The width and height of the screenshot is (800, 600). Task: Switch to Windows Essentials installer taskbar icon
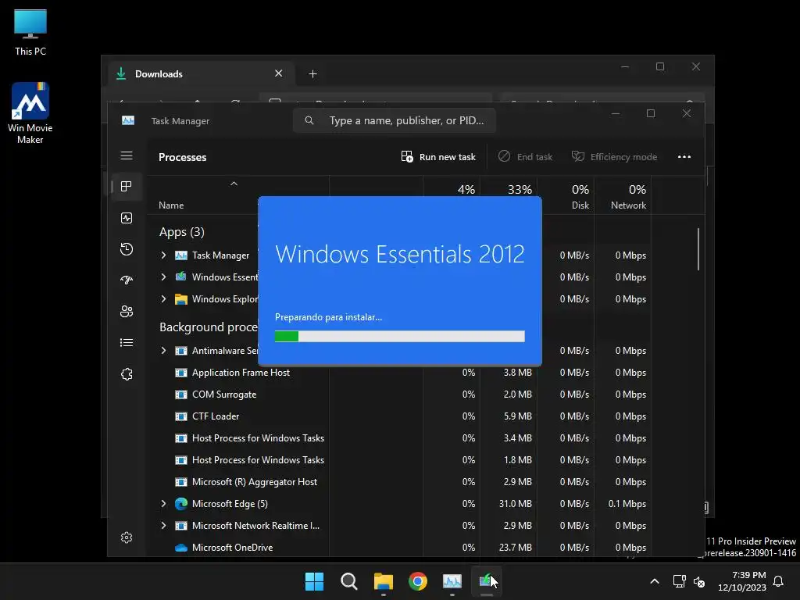pos(486,581)
